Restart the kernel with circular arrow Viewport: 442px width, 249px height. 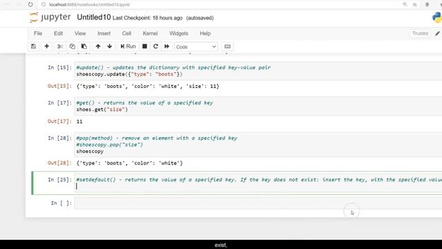[155, 46]
